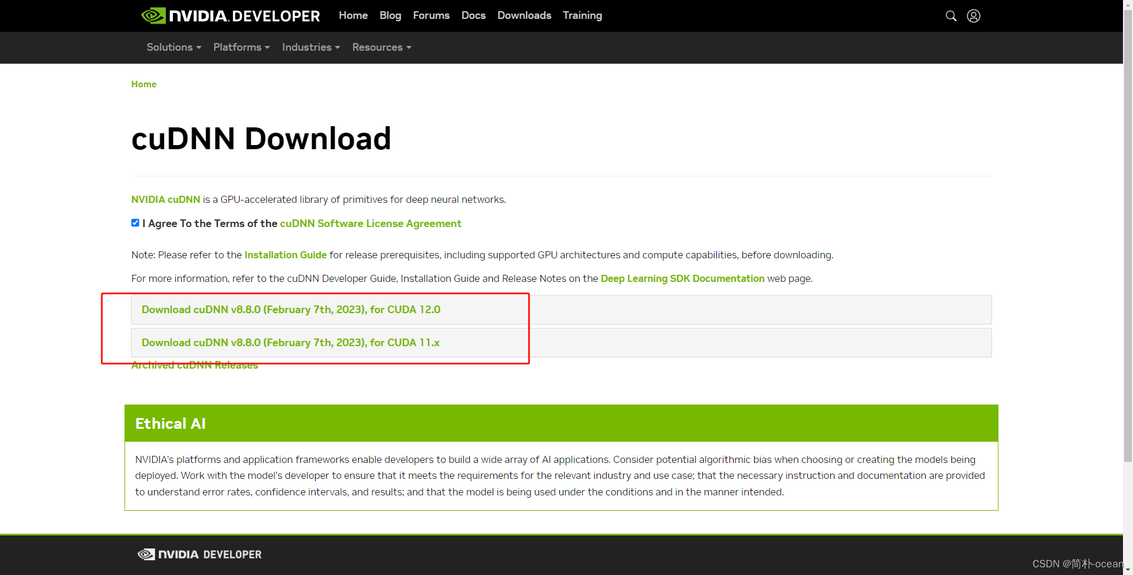Open the Forums nav item
This screenshot has height=575, width=1133.
coord(431,15)
